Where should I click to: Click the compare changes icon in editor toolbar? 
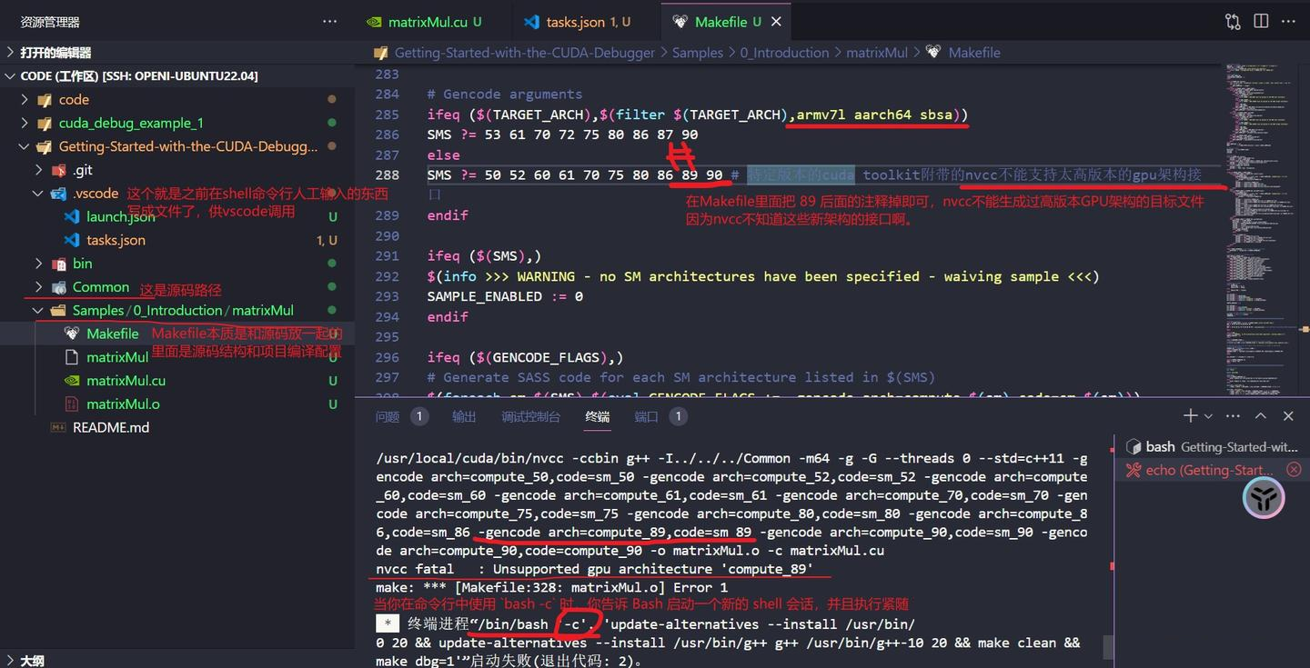pos(1233,22)
